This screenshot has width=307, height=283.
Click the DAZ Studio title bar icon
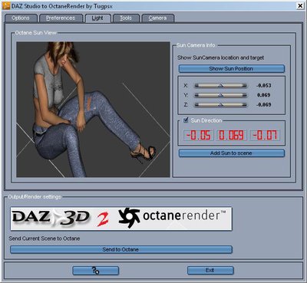tap(6, 6)
